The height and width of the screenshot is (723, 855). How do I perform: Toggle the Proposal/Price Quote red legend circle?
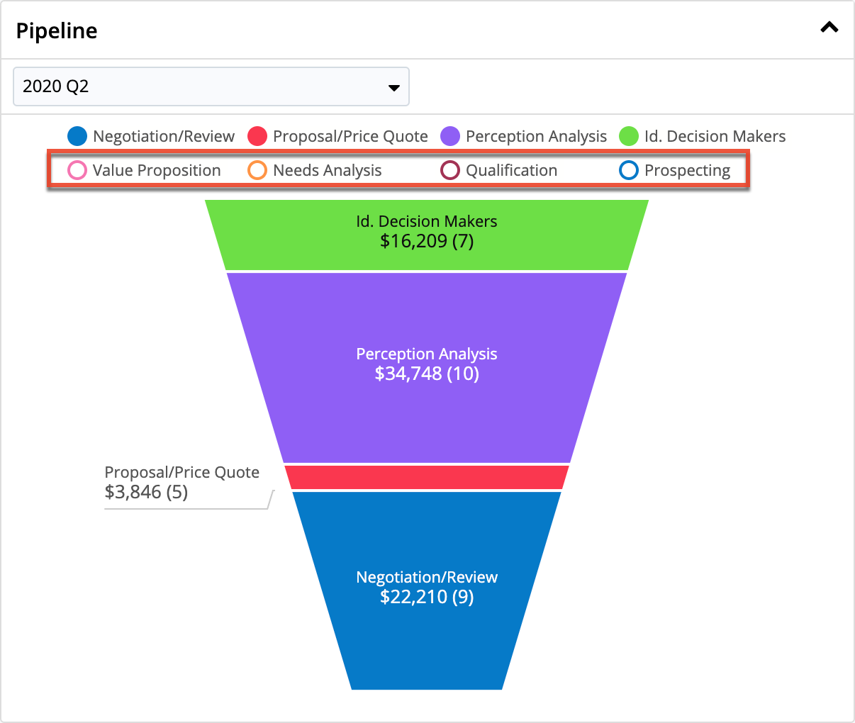click(x=257, y=136)
